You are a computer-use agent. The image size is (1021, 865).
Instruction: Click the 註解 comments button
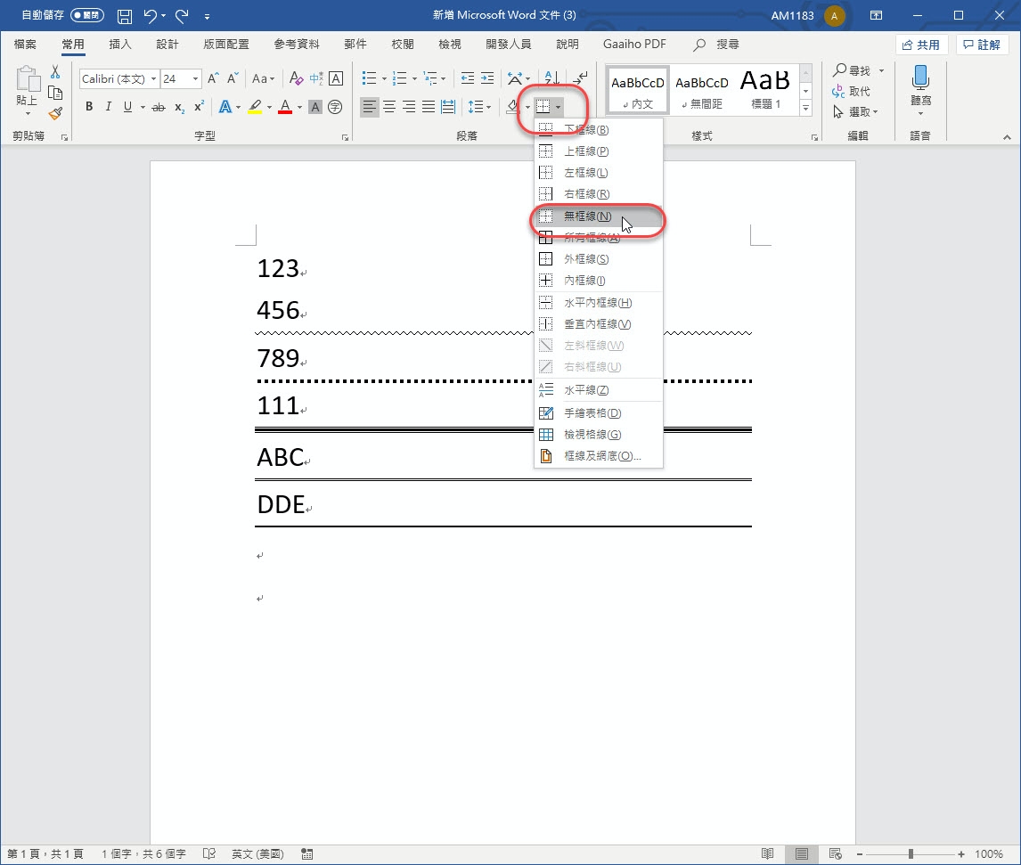coord(983,45)
